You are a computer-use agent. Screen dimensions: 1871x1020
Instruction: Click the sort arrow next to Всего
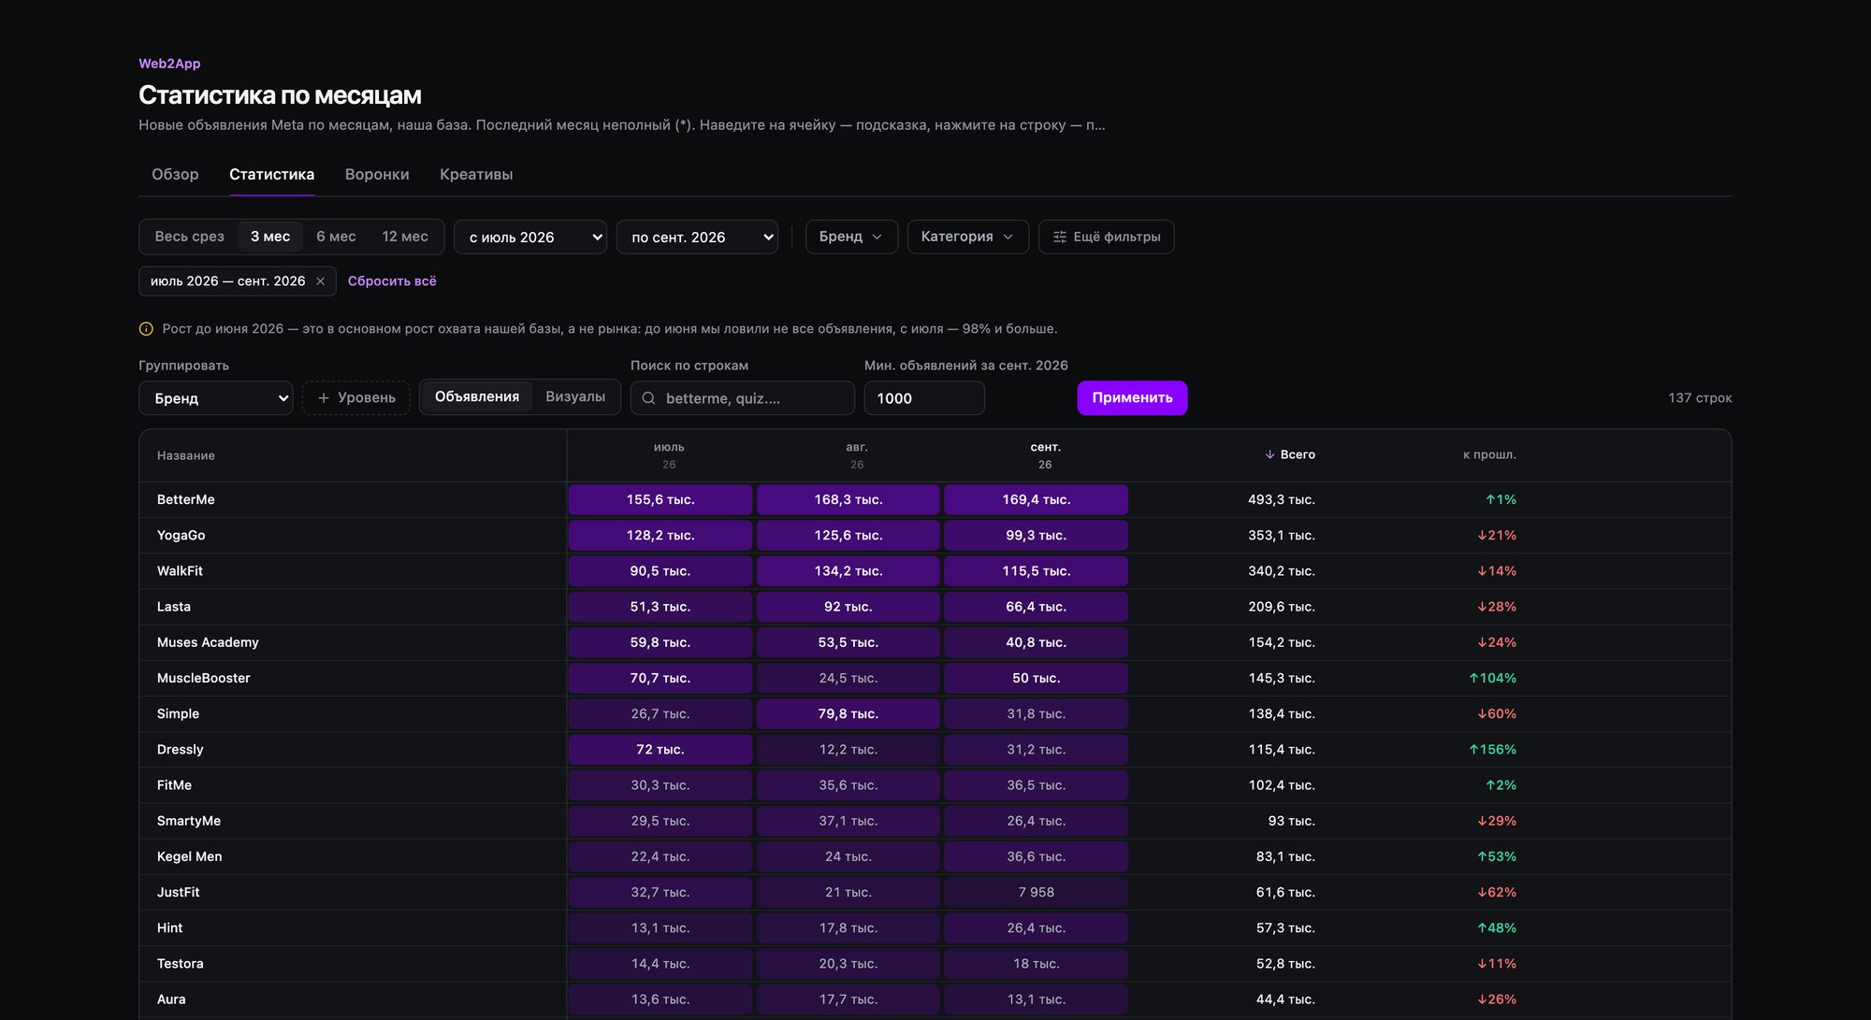(1269, 455)
